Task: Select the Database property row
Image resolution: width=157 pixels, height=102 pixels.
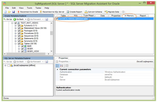Action: 105,74
